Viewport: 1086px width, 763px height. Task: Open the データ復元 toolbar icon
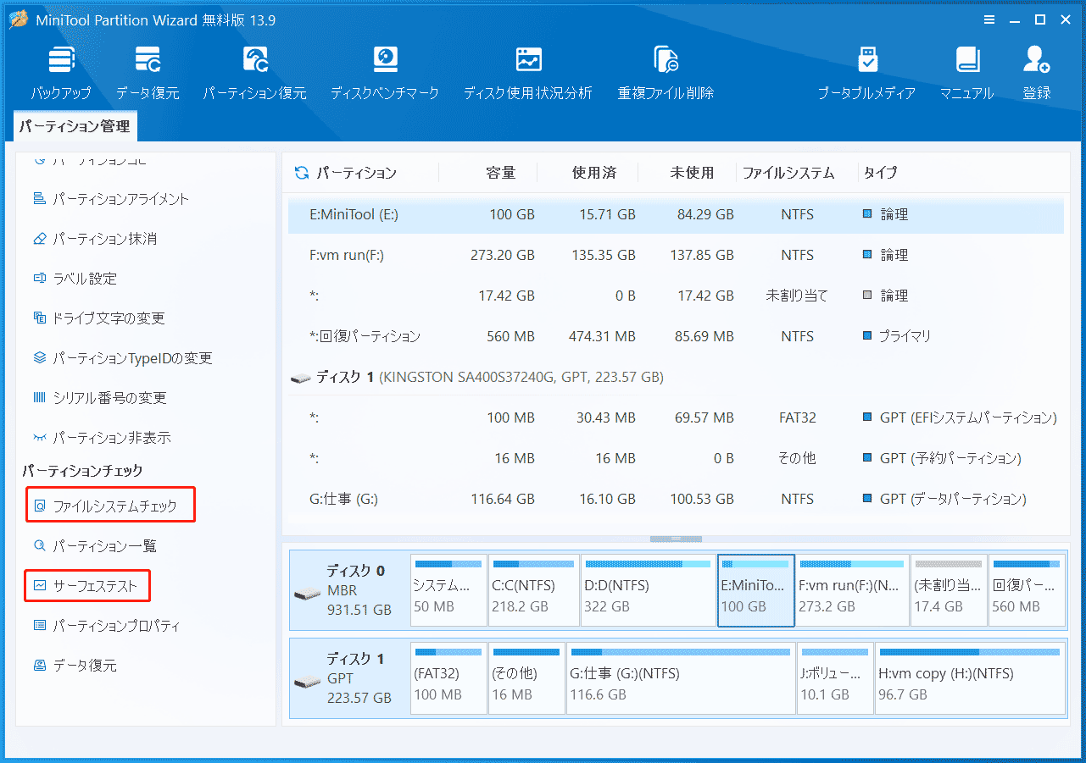(148, 61)
